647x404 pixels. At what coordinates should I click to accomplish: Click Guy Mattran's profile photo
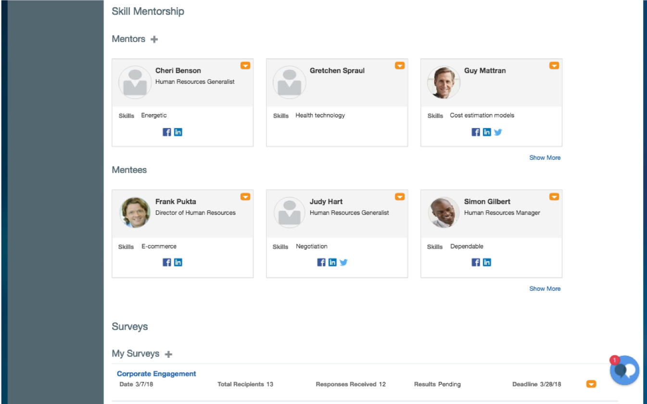tap(444, 82)
